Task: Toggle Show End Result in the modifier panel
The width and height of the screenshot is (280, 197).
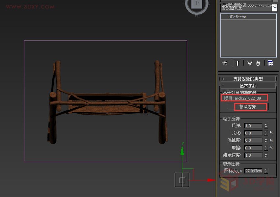Action: click(x=237, y=63)
